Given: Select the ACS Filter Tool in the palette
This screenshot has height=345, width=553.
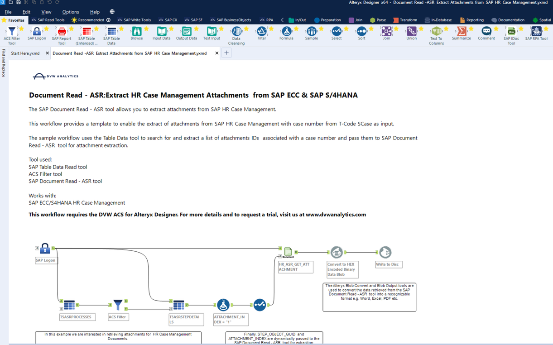Looking at the screenshot, I should [12, 32].
